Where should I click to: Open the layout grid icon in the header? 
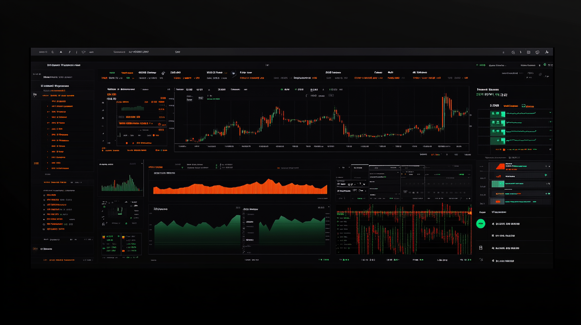(x=528, y=52)
